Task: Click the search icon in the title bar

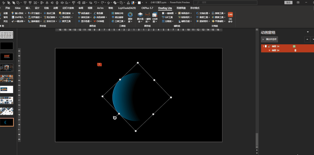Action: [x=198, y=2]
